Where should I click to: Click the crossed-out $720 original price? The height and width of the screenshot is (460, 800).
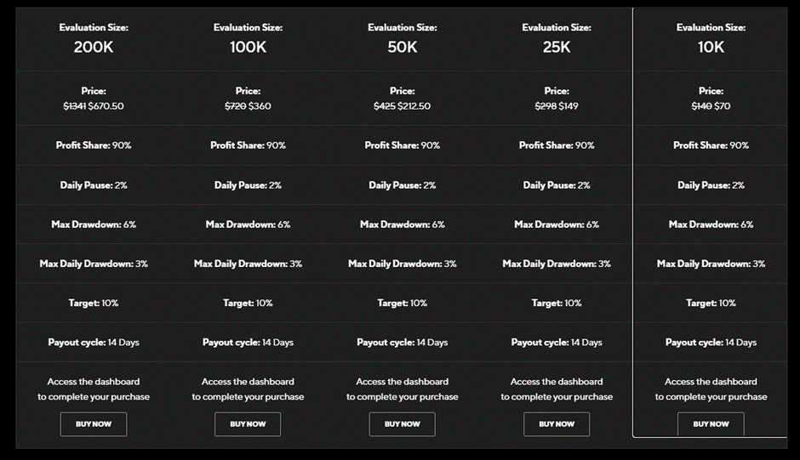pos(235,106)
